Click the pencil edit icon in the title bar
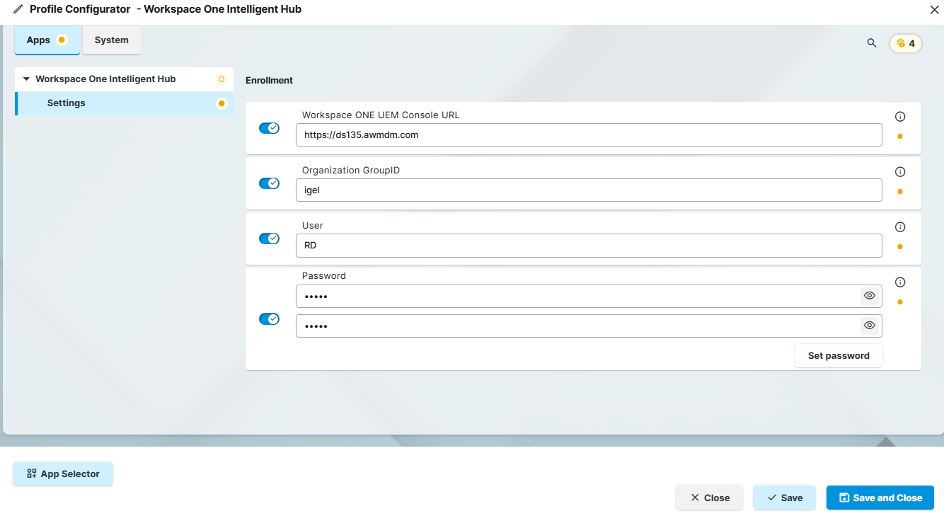Viewport: 944px width, 516px height. (x=17, y=9)
